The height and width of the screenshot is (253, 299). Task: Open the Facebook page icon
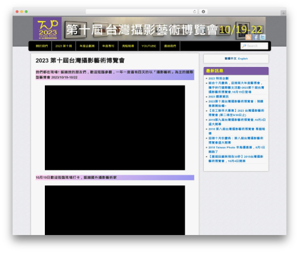pos(255,37)
